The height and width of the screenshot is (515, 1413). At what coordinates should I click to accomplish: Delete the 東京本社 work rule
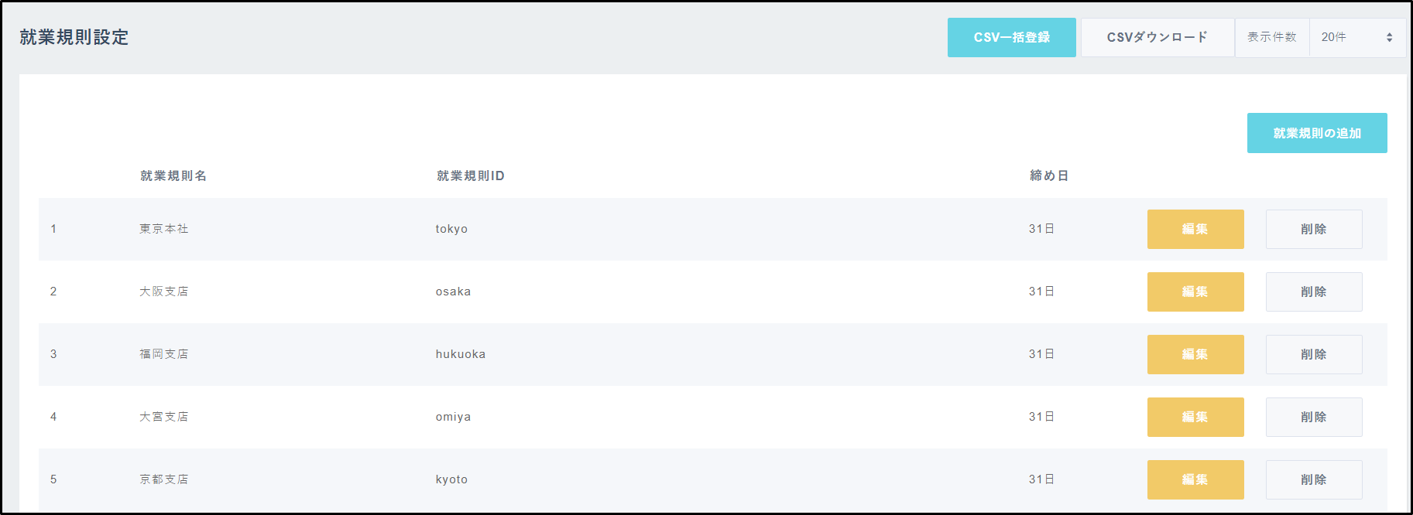[1313, 229]
